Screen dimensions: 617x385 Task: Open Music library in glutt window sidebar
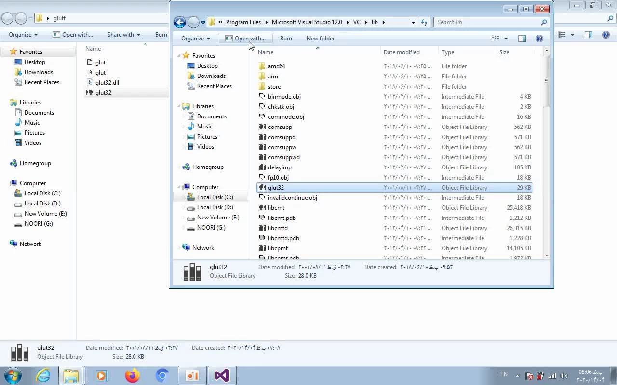[x=32, y=123]
